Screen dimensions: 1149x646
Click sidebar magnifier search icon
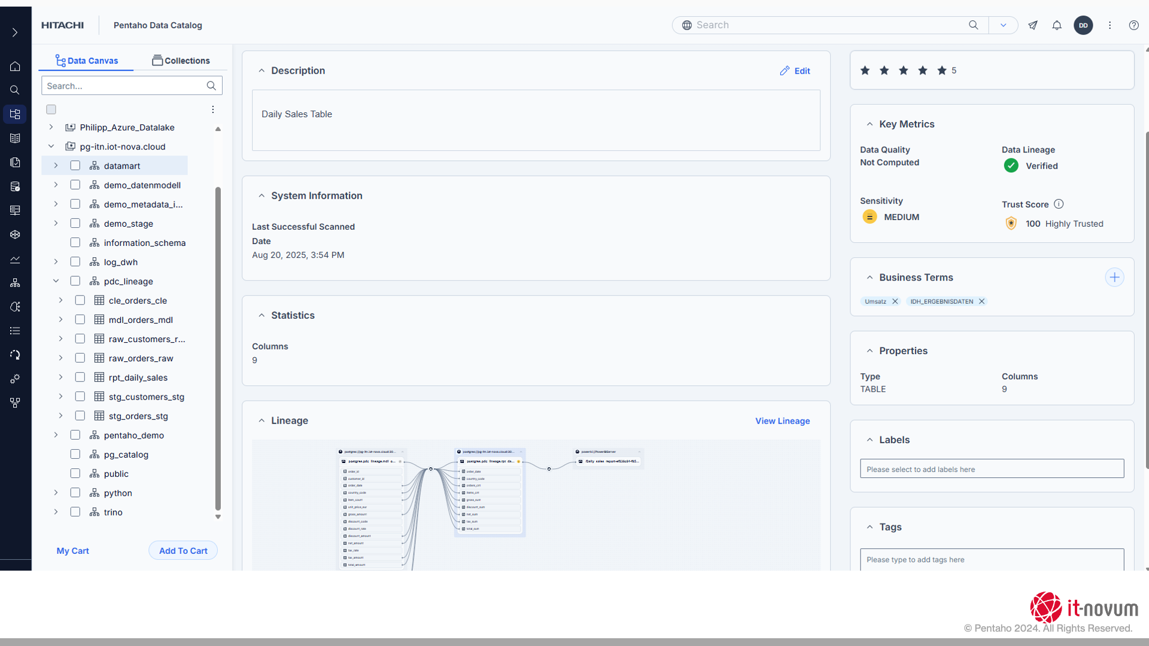pos(15,90)
